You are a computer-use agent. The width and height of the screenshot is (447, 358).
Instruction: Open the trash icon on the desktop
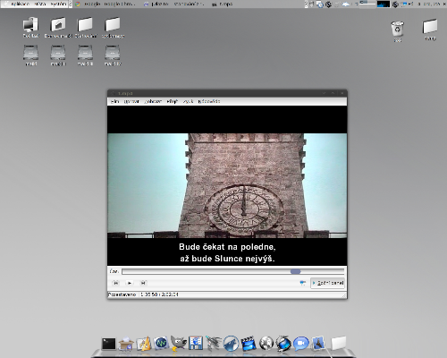coord(398,29)
